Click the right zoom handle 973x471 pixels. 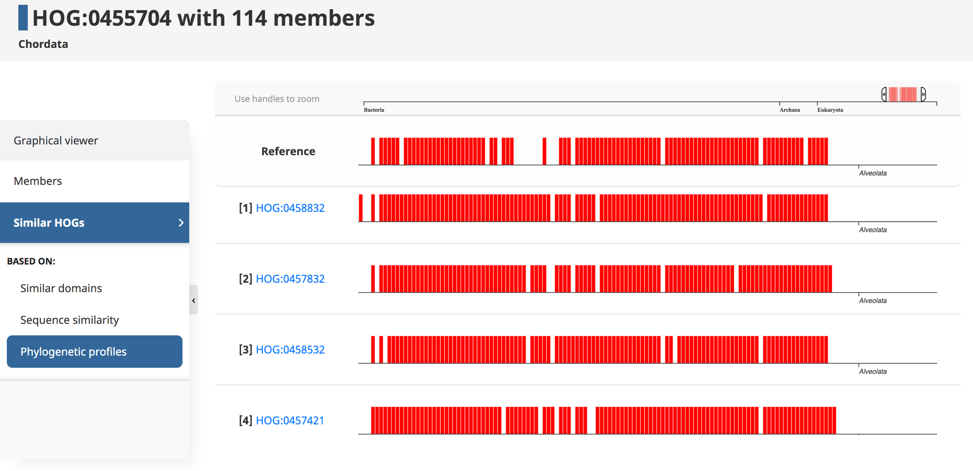pyautogui.click(x=923, y=94)
